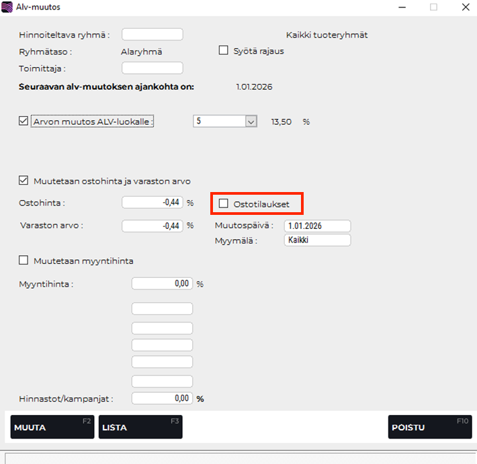The image size is (477, 464).
Task: Enable Muutetaan myyntihinta checkbox
Action: (x=24, y=261)
